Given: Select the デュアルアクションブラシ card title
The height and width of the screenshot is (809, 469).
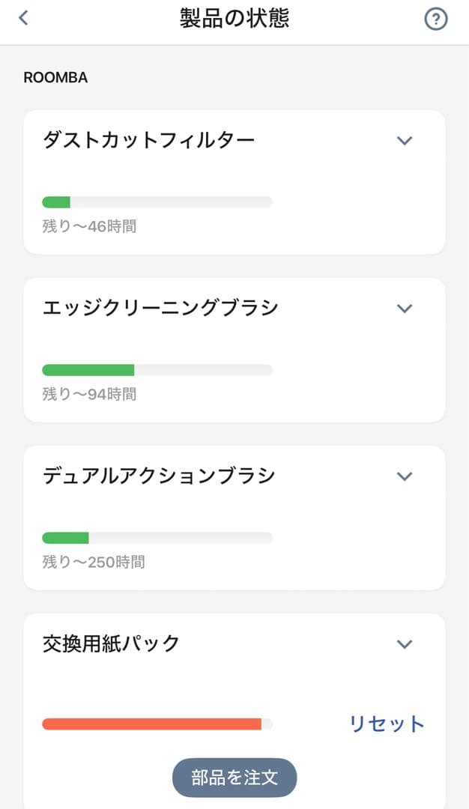Looking at the screenshot, I should point(159,475).
